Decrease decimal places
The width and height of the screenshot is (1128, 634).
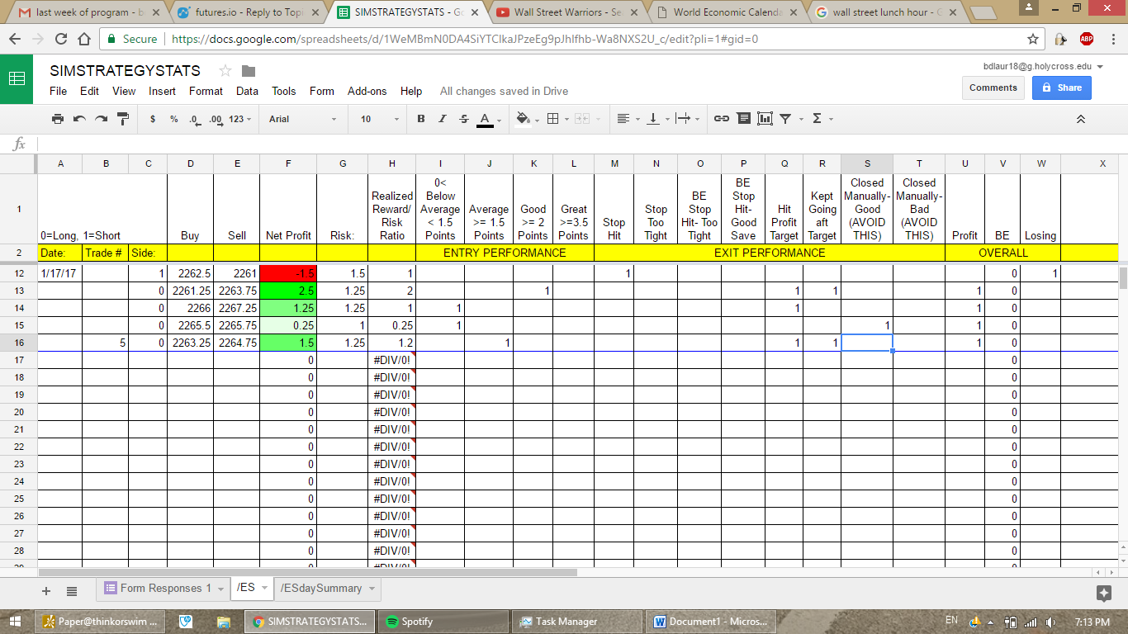194,119
